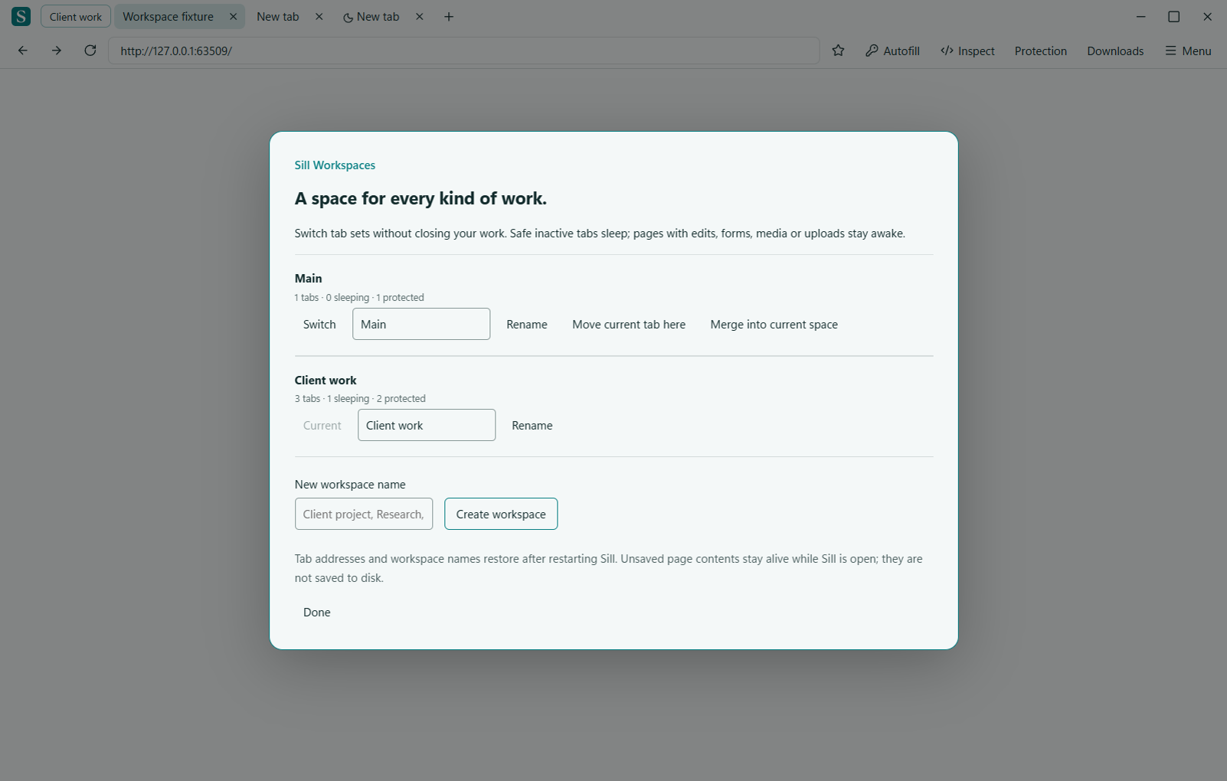Click Create workspace button
The height and width of the screenshot is (781, 1227).
[501, 514]
